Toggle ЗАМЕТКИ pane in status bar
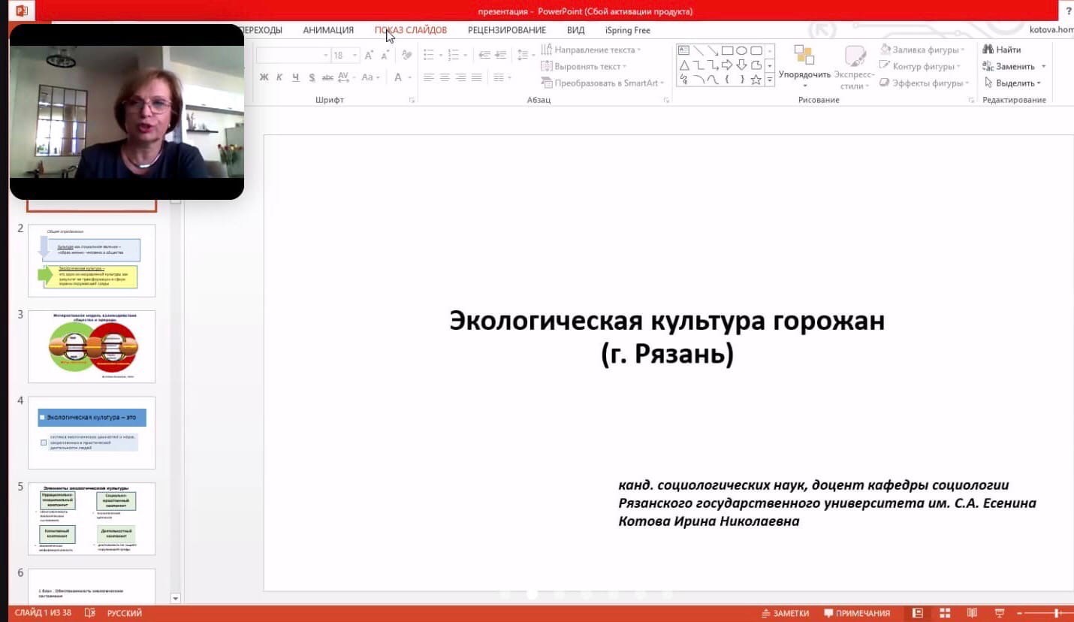The height and width of the screenshot is (622, 1074). tap(785, 613)
